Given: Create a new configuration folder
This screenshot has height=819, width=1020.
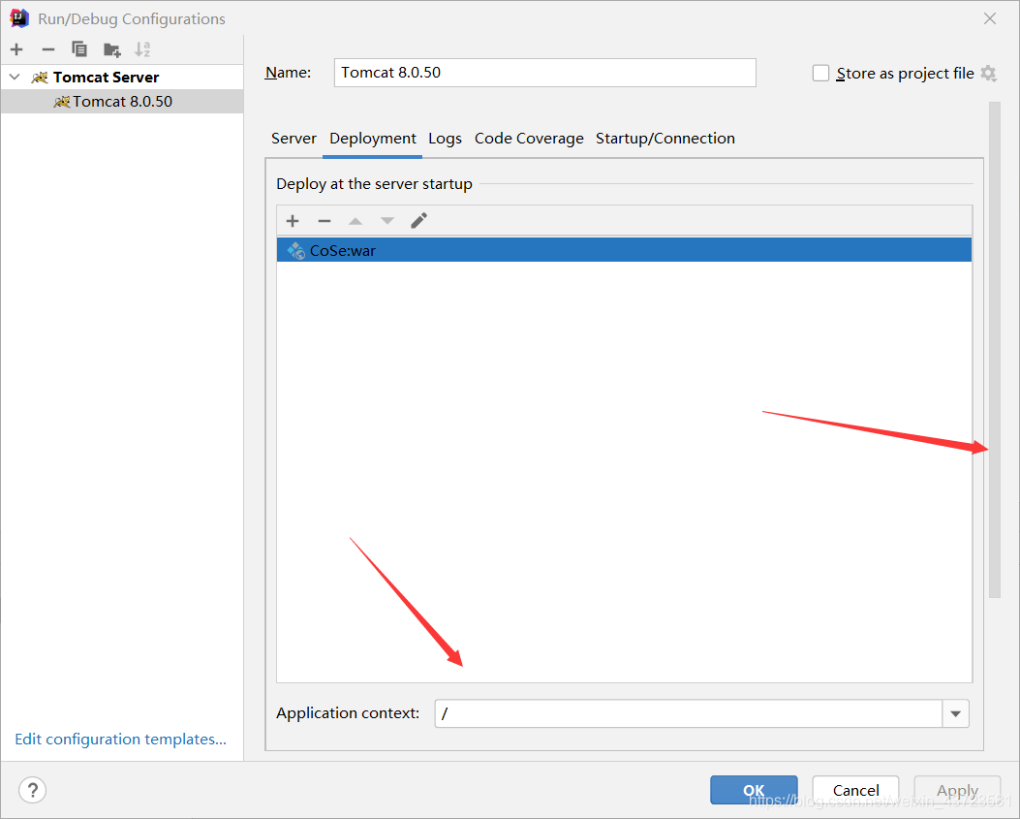Looking at the screenshot, I should coord(112,49).
